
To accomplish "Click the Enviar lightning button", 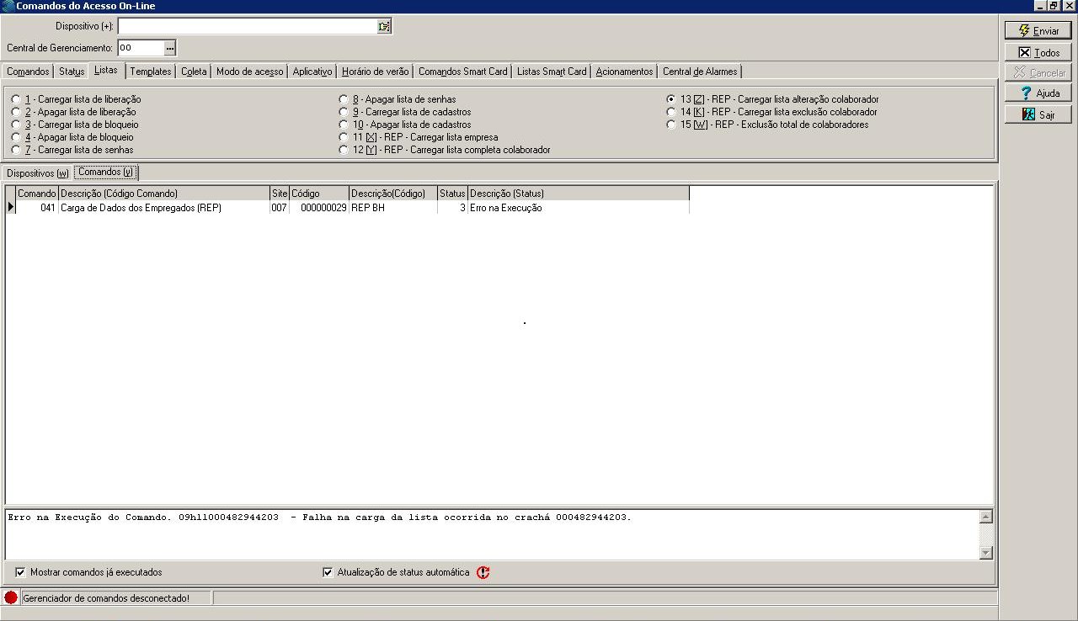I will point(1038,30).
